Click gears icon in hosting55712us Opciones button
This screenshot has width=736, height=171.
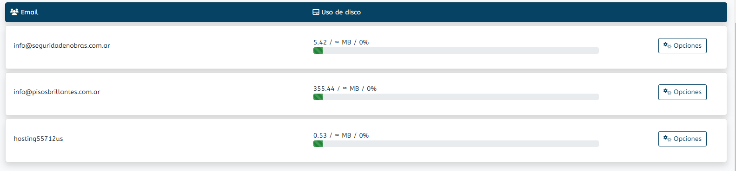pyautogui.click(x=667, y=139)
